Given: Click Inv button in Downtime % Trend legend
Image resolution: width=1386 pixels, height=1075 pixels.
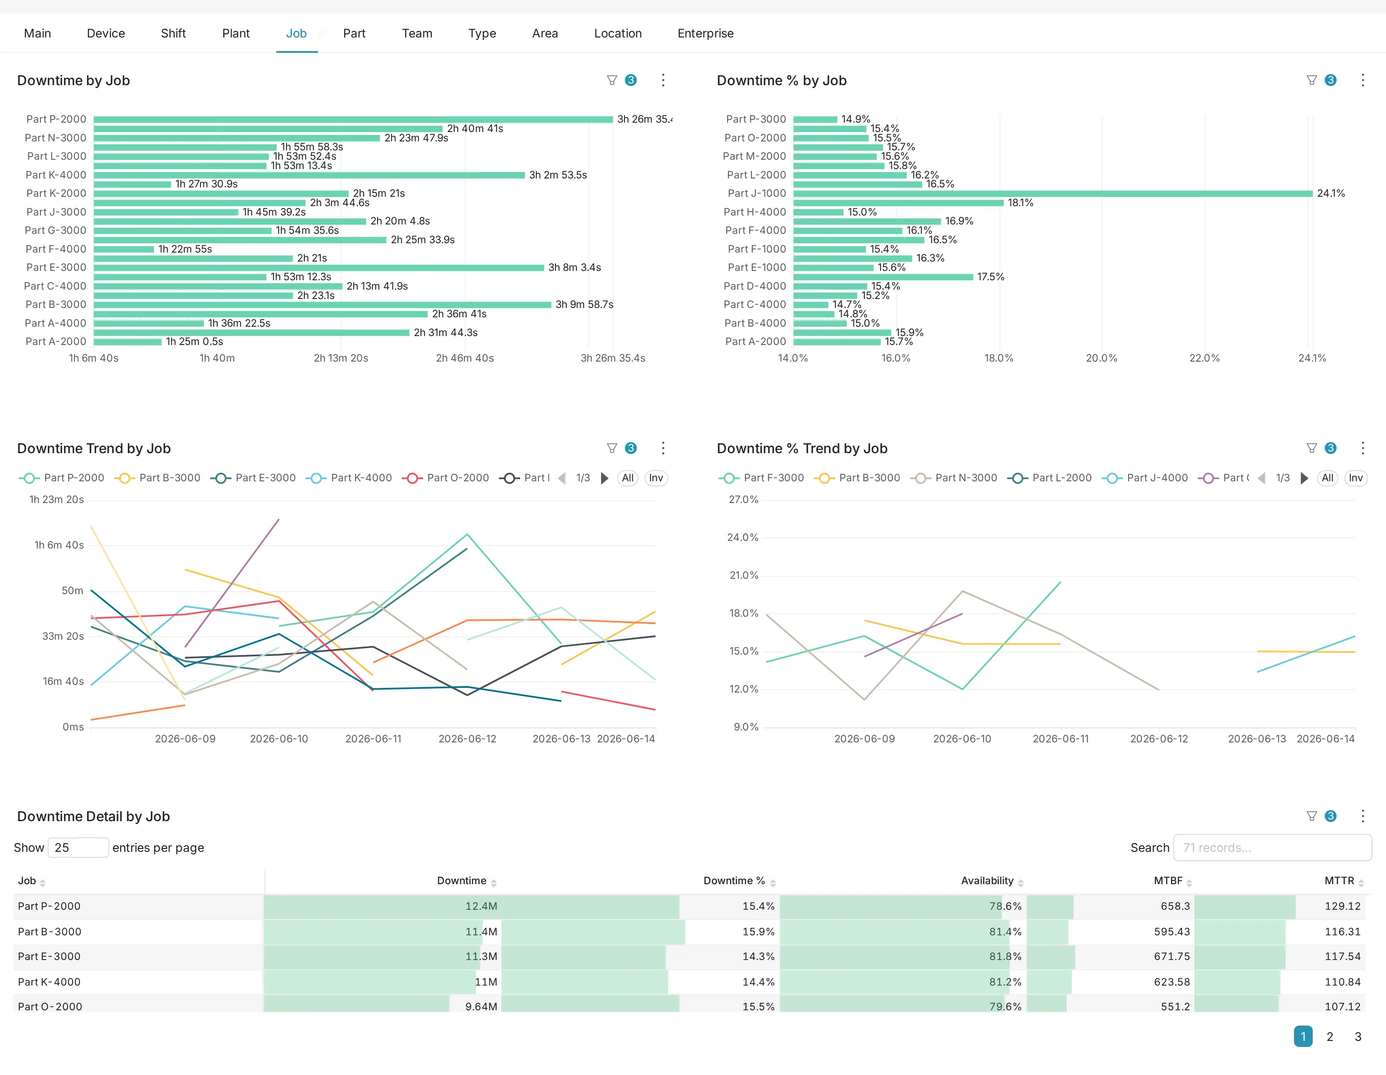Looking at the screenshot, I should (x=1356, y=478).
